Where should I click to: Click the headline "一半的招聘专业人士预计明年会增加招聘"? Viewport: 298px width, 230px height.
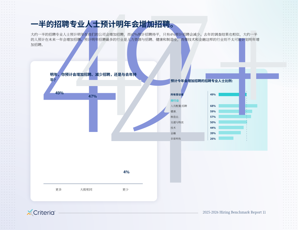(102, 24)
